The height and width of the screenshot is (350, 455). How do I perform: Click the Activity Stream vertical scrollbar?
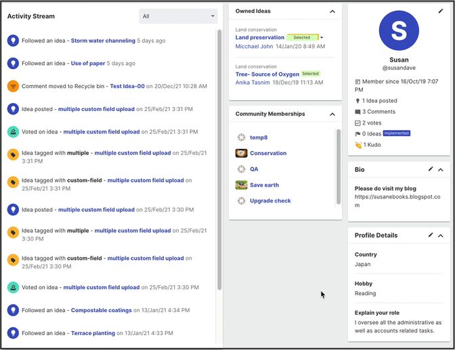point(219,160)
